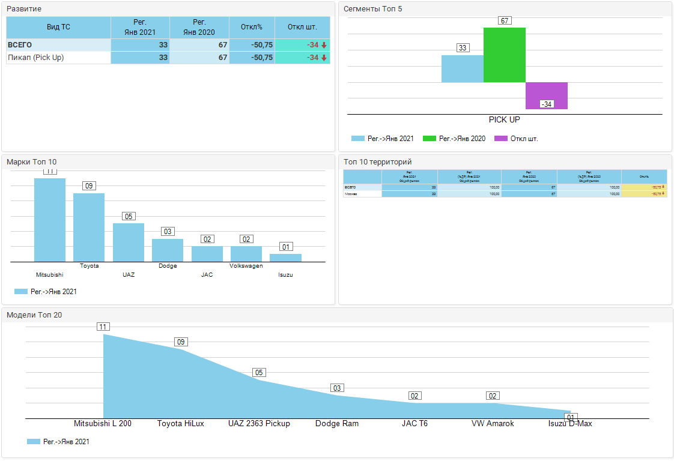Click the red down arrow in Пикап row
Viewport: 674px width, 476px height.
(x=324, y=58)
